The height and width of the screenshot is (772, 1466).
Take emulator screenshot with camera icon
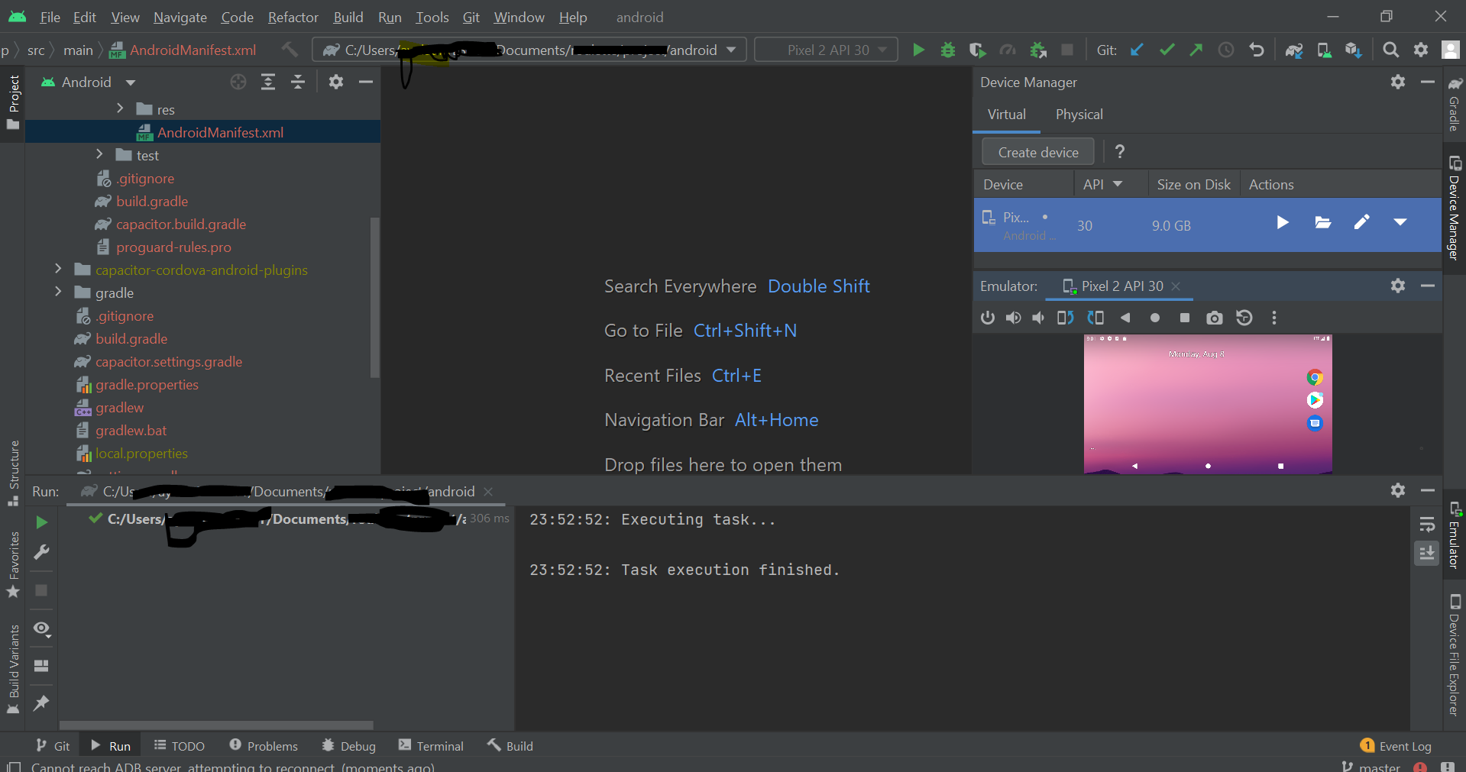click(1214, 318)
